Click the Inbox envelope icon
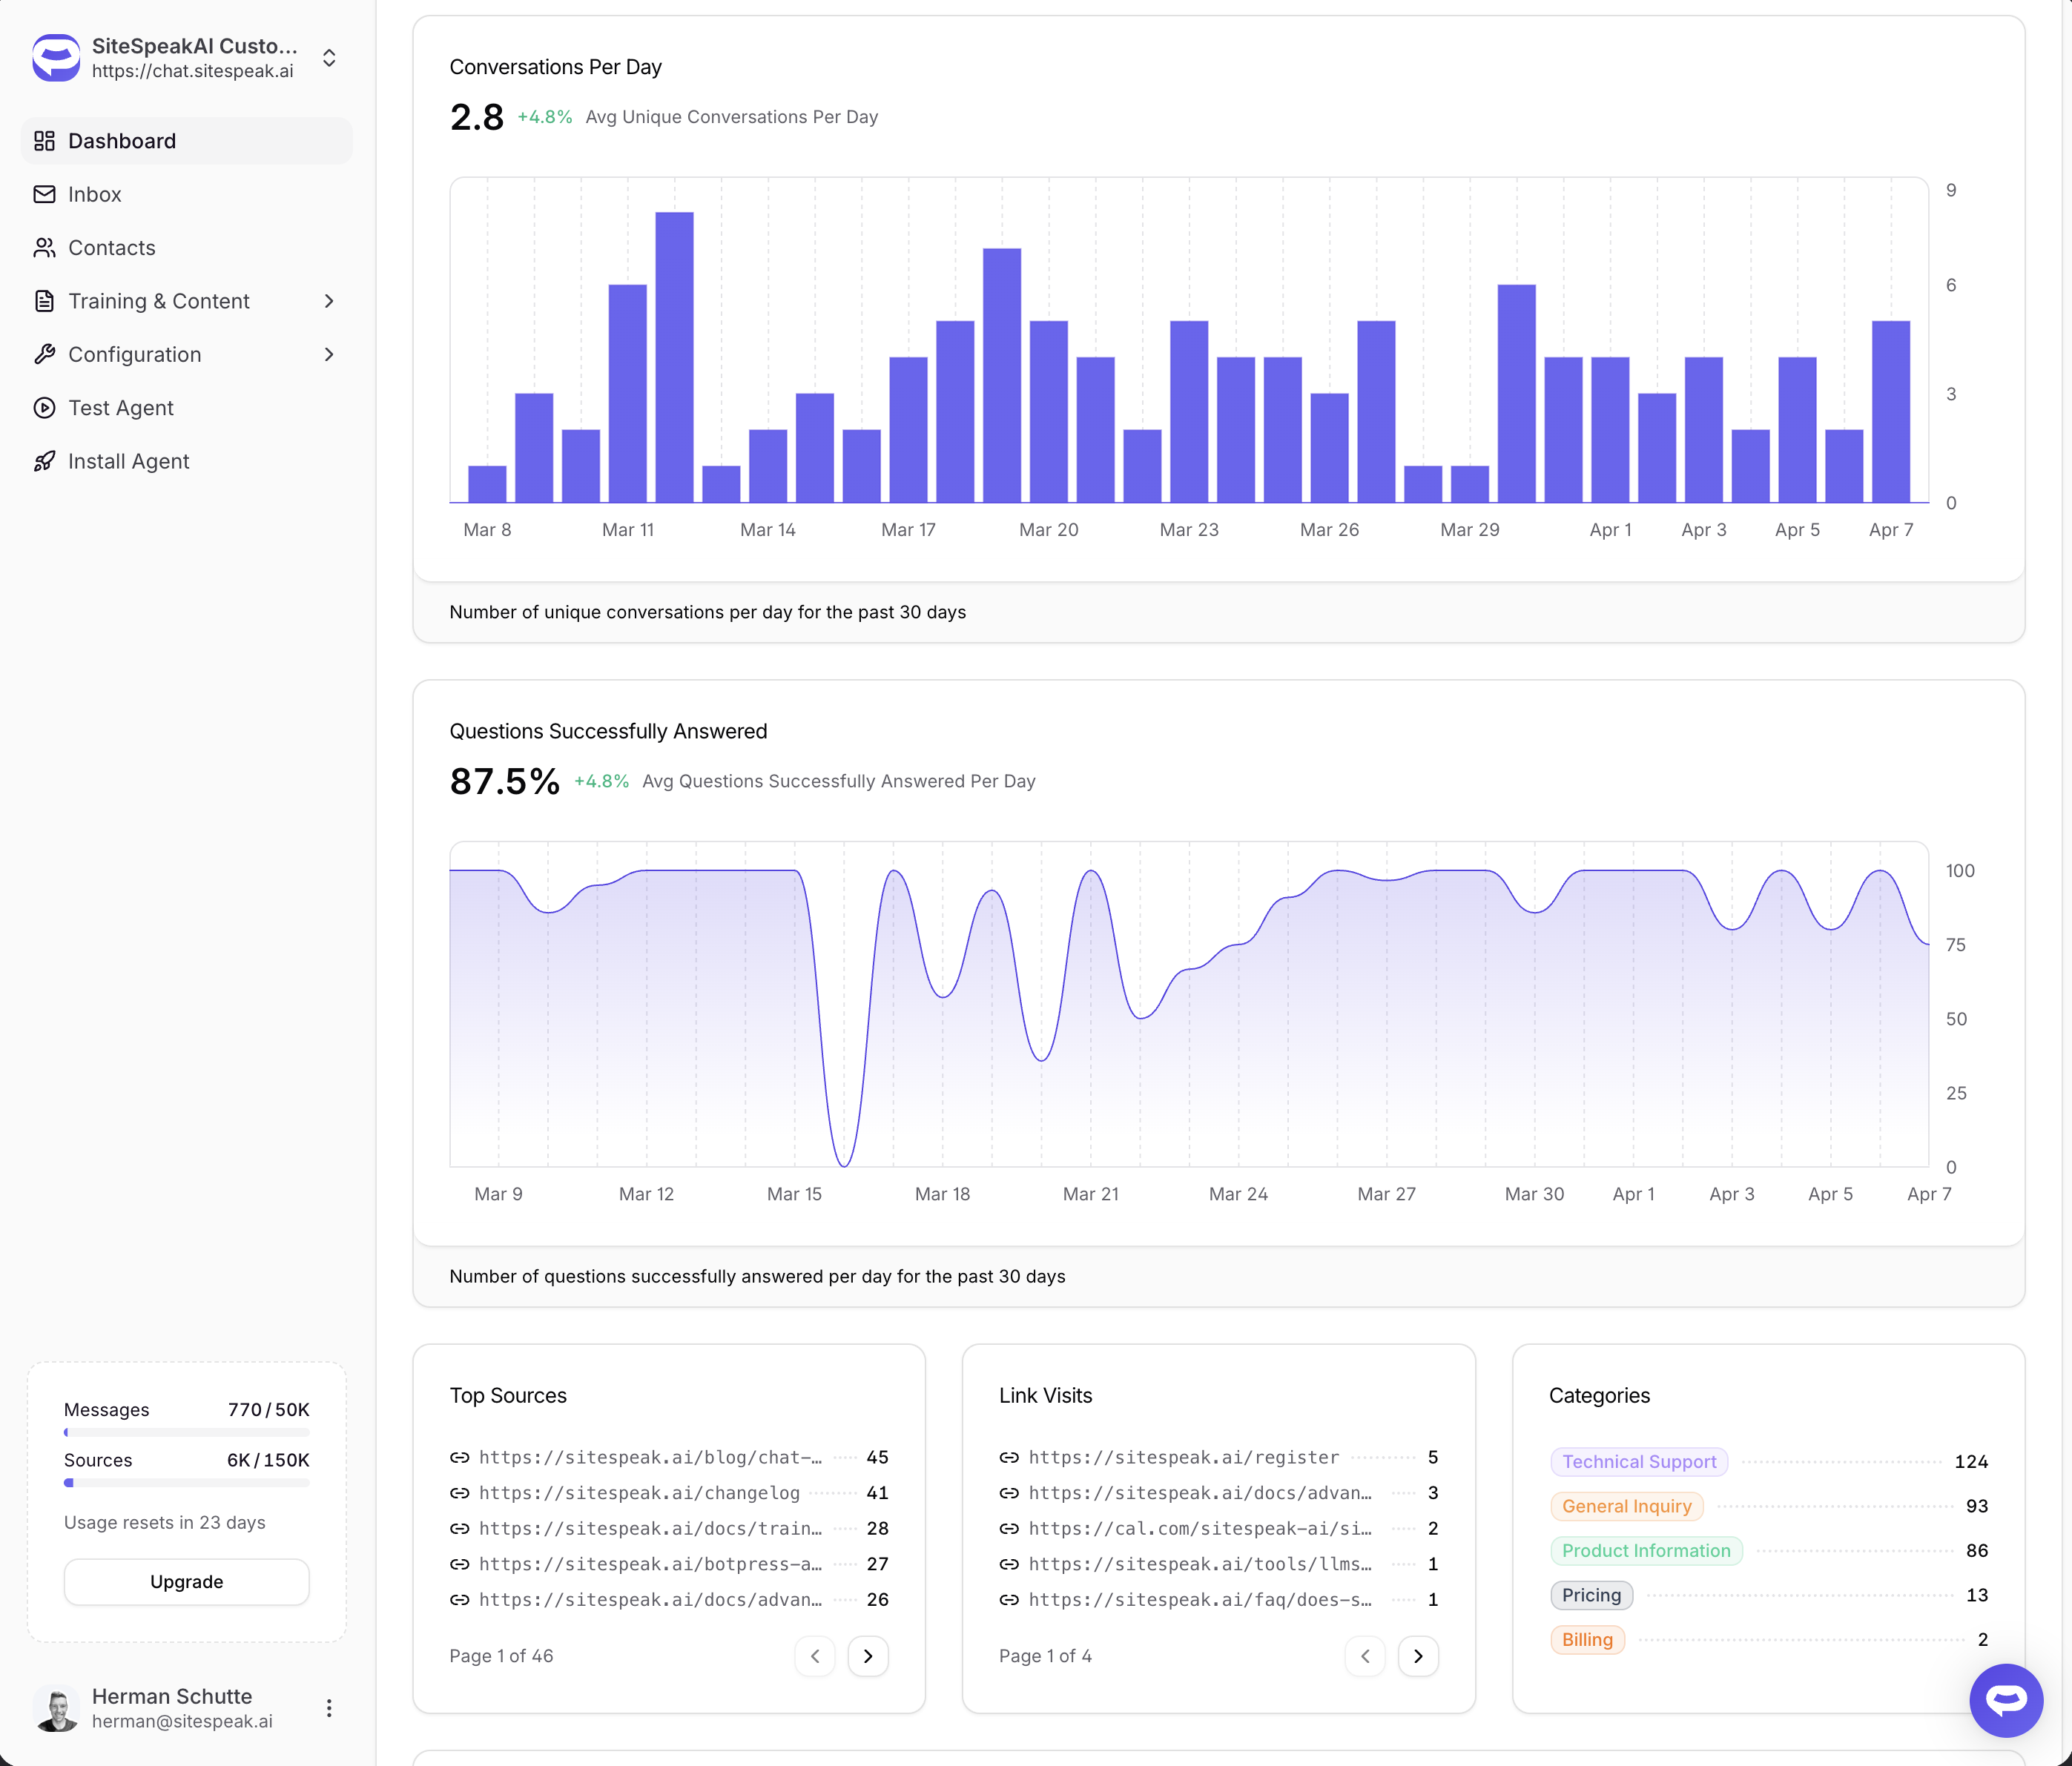This screenshot has height=1766, width=2072. pos(44,194)
